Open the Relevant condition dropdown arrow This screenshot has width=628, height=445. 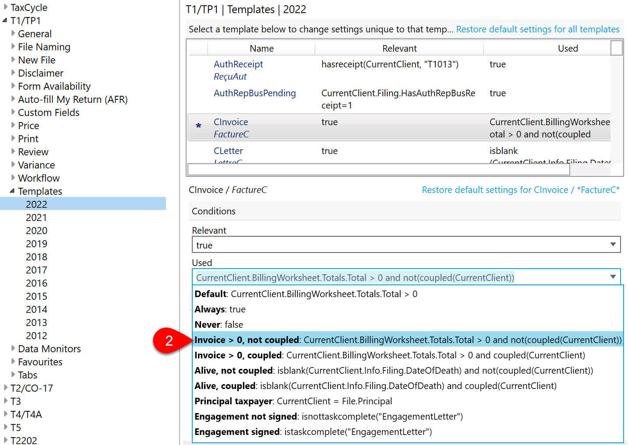613,245
